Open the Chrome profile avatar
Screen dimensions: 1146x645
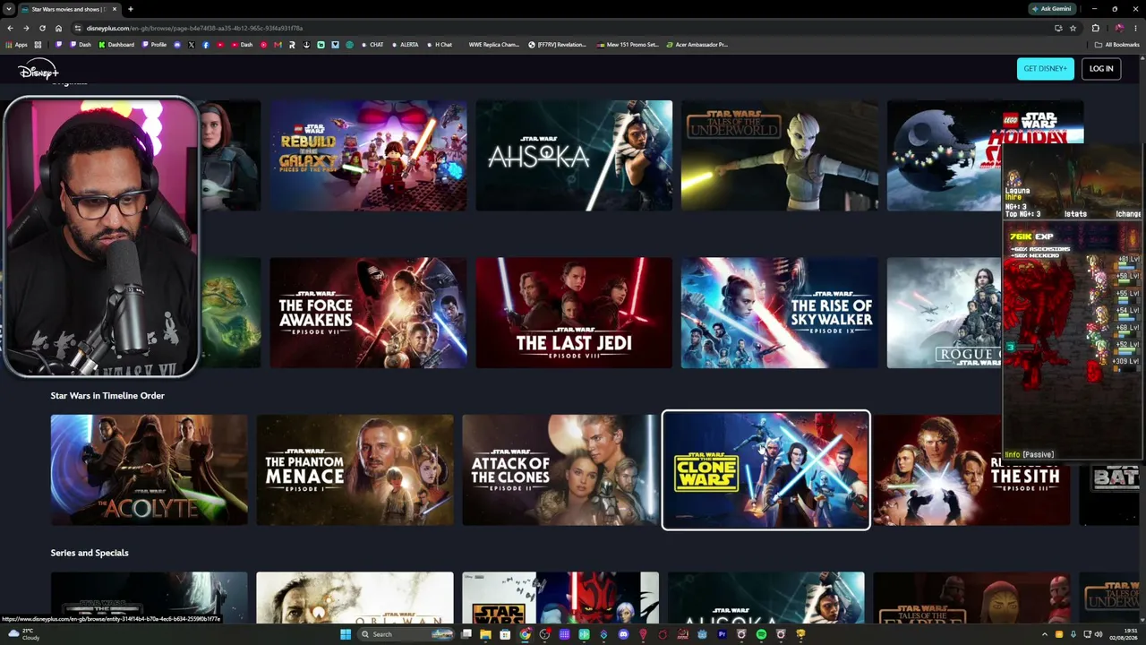coord(1118,28)
